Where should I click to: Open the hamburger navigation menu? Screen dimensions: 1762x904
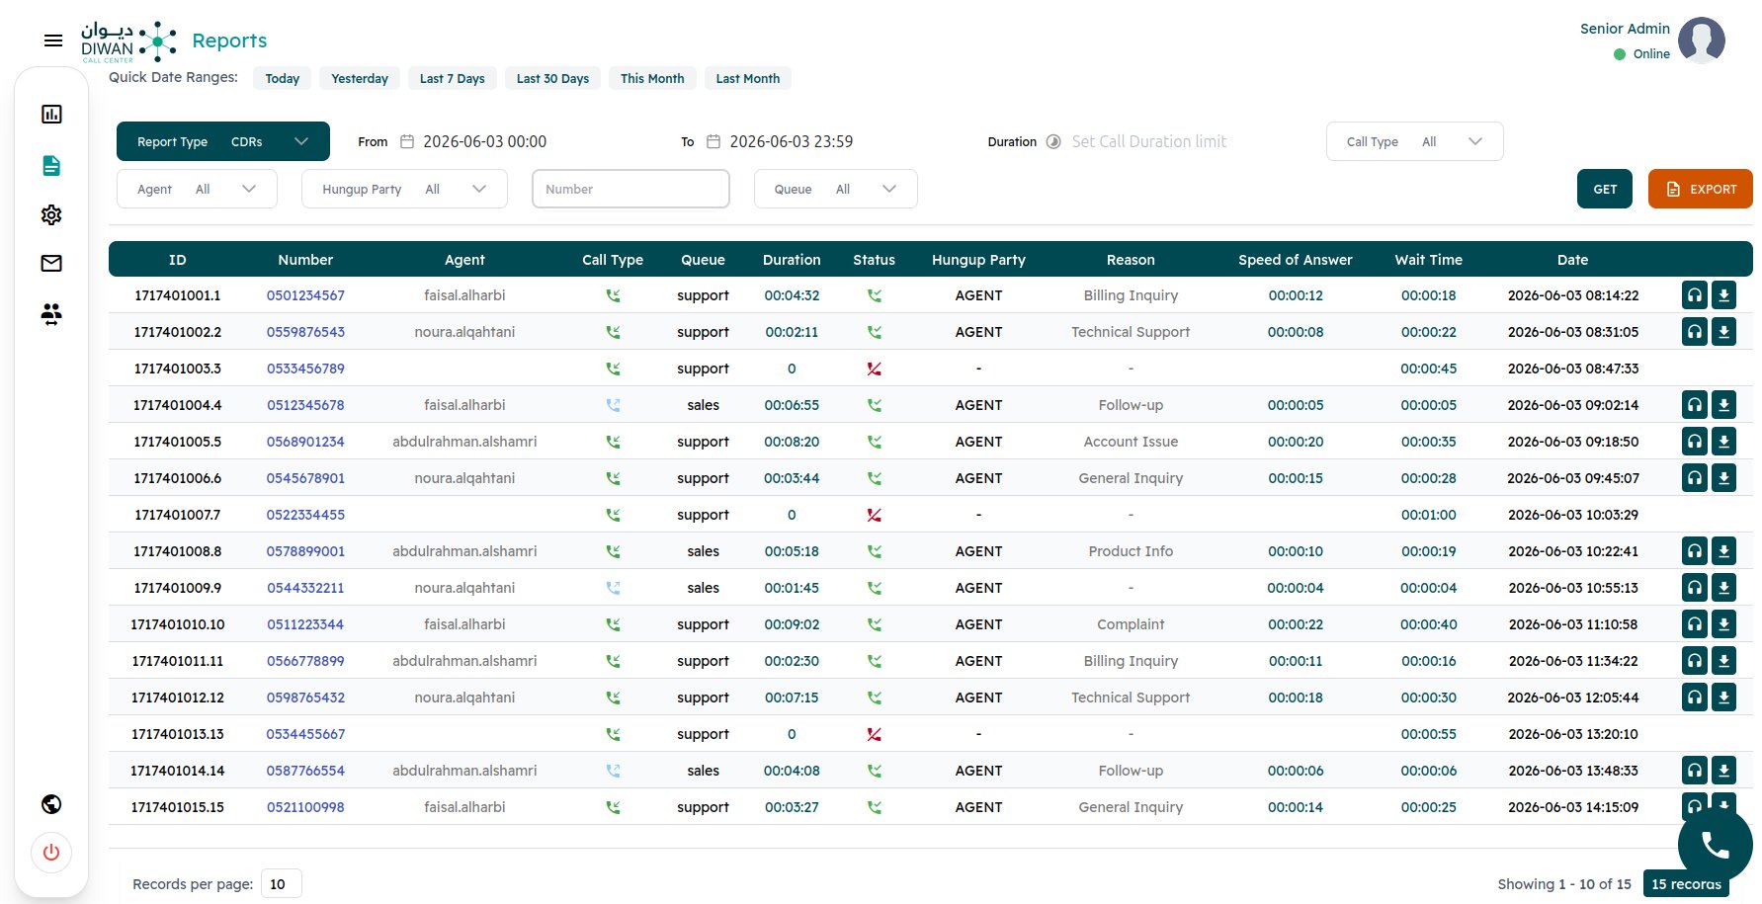pos(53,41)
